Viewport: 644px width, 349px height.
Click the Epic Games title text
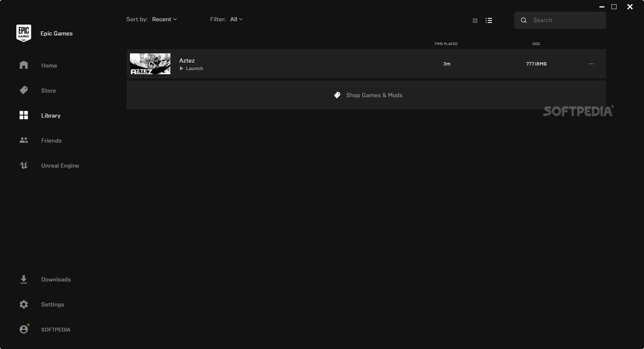(x=57, y=33)
